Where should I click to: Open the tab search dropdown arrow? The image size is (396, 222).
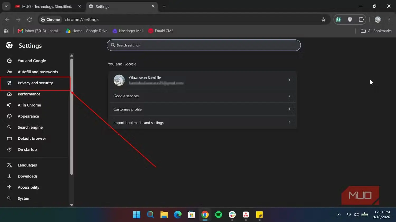6,6
